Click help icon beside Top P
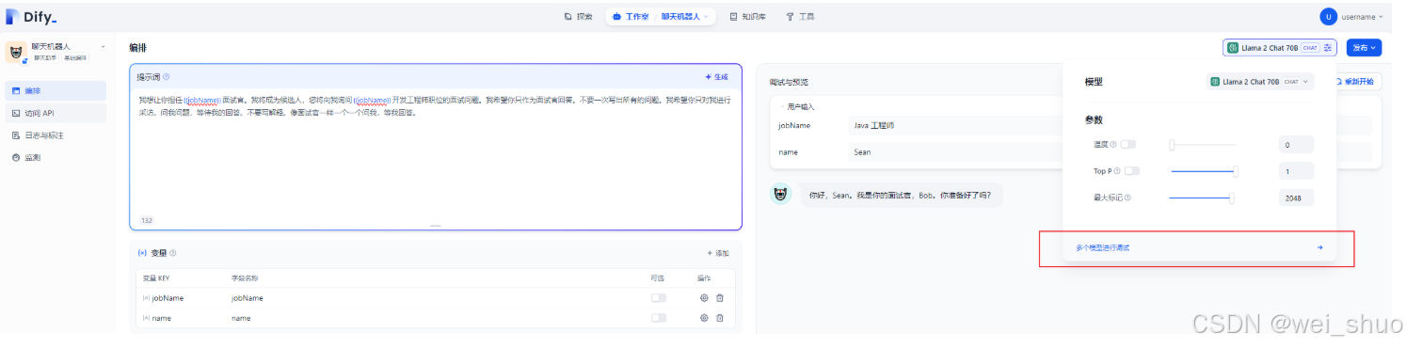 click(1117, 171)
